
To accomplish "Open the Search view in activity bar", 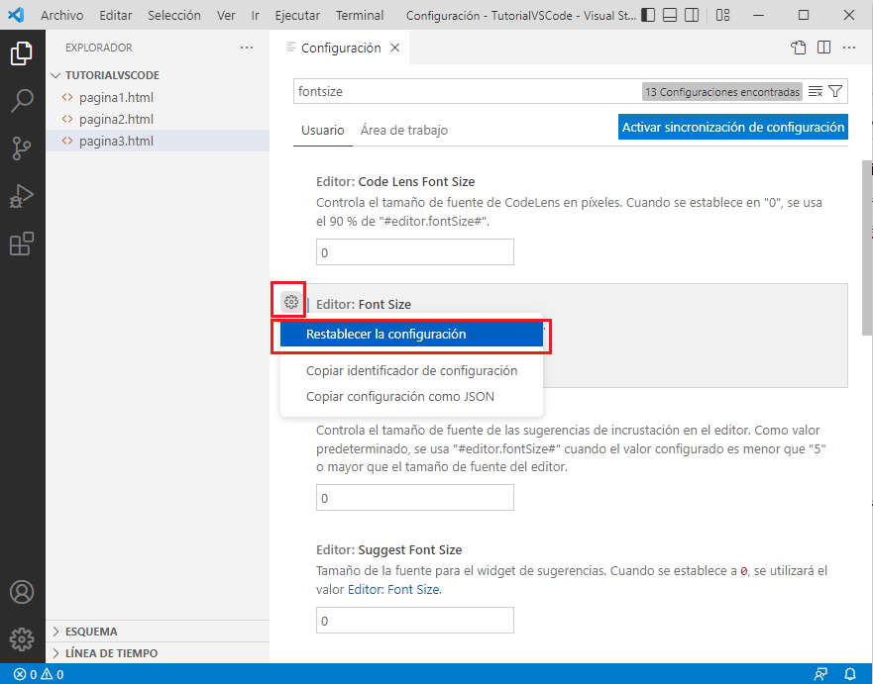I will (22, 101).
